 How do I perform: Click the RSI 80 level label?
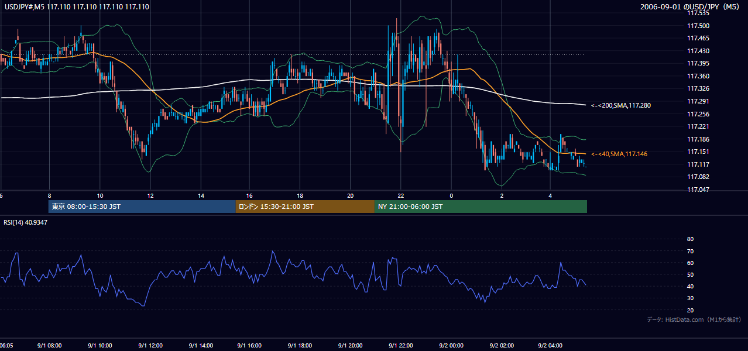click(690, 239)
